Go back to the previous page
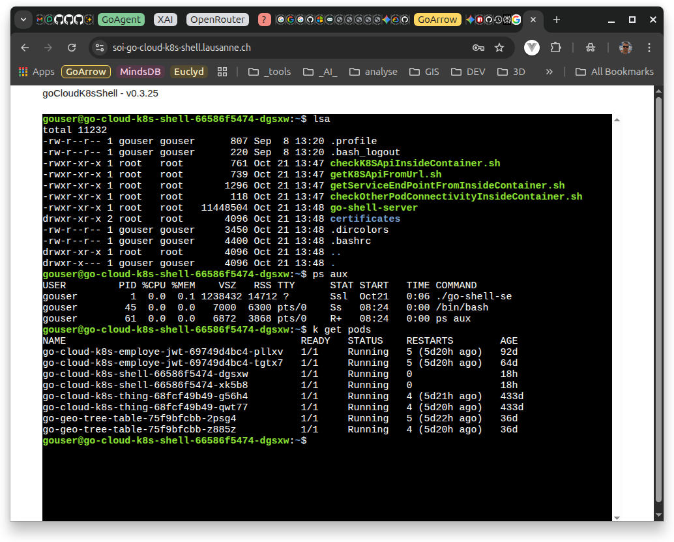The width and height of the screenshot is (674, 542). (25, 48)
